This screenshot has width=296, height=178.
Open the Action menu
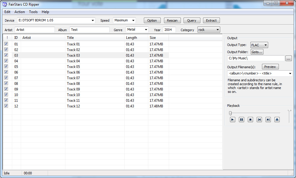pos(20,12)
